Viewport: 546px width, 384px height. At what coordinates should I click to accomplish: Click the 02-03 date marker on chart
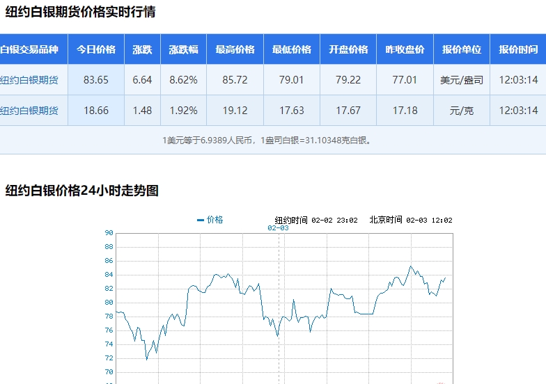pyautogui.click(x=278, y=228)
